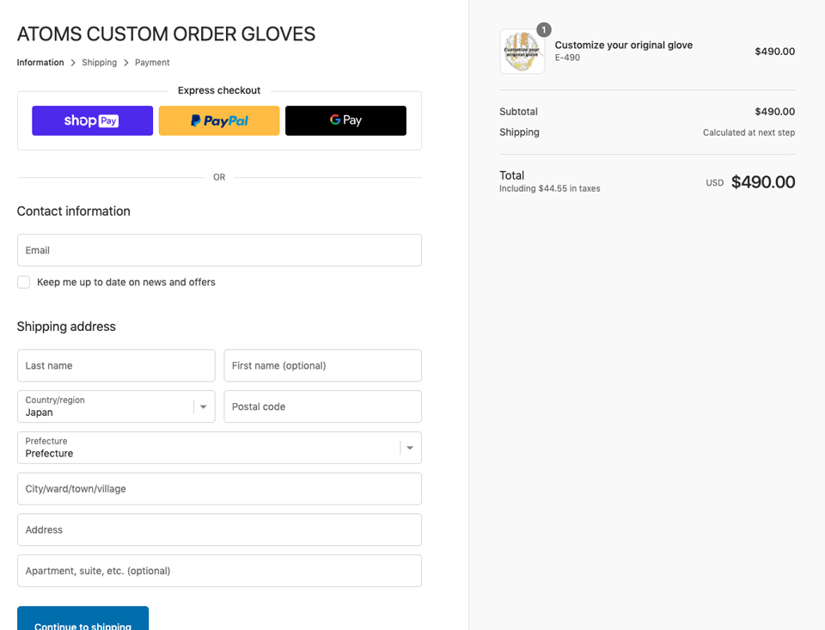
Task: Click the quantity badge on the product image
Action: [543, 28]
